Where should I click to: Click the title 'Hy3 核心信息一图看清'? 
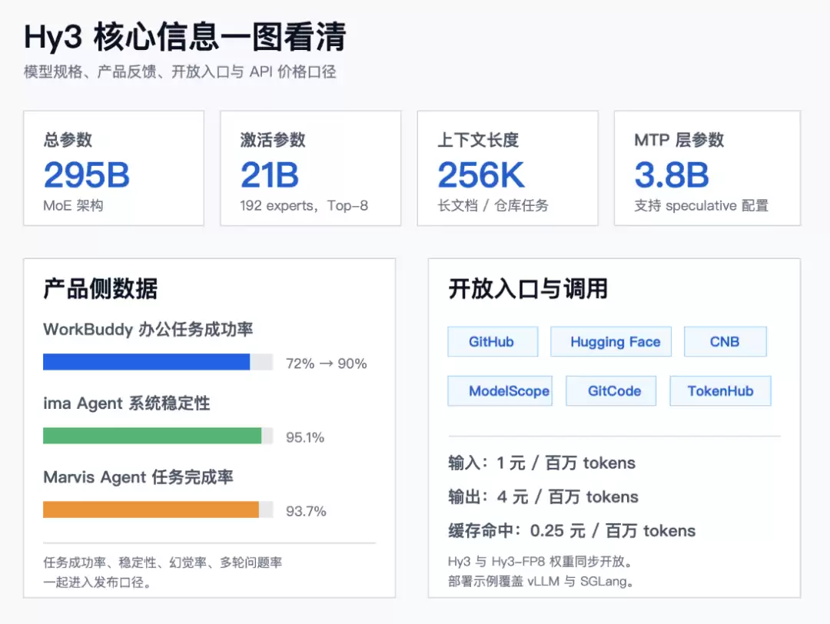(x=184, y=37)
